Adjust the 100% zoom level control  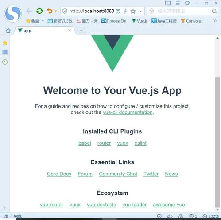click(211, 216)
